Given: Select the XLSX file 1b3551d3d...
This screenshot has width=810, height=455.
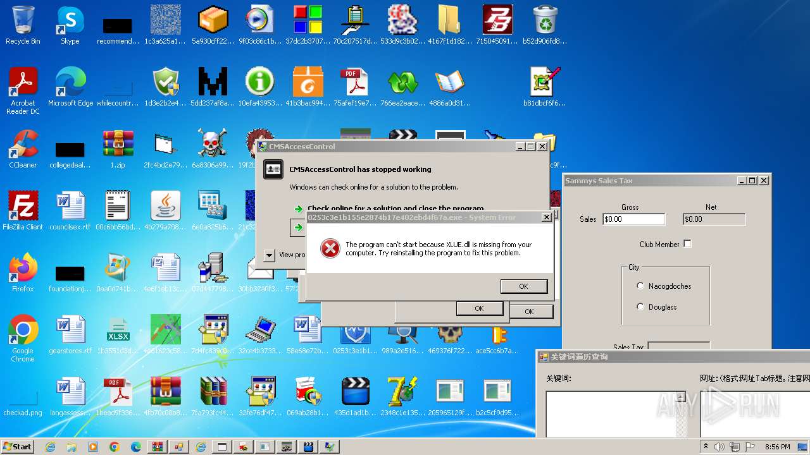Looking at the screenshot, I should coord(118,335).
